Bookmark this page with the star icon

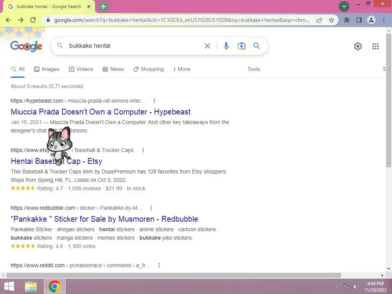tap(332, 20)
